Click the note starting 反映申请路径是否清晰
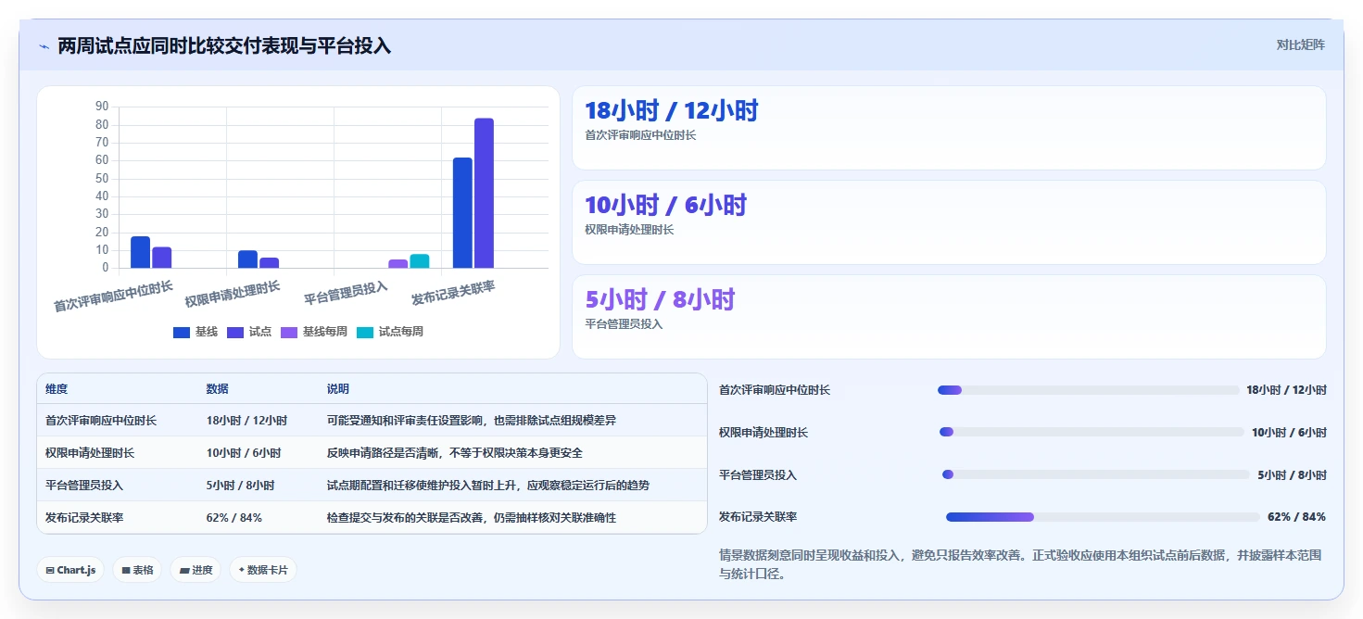 tap(454, 453)
